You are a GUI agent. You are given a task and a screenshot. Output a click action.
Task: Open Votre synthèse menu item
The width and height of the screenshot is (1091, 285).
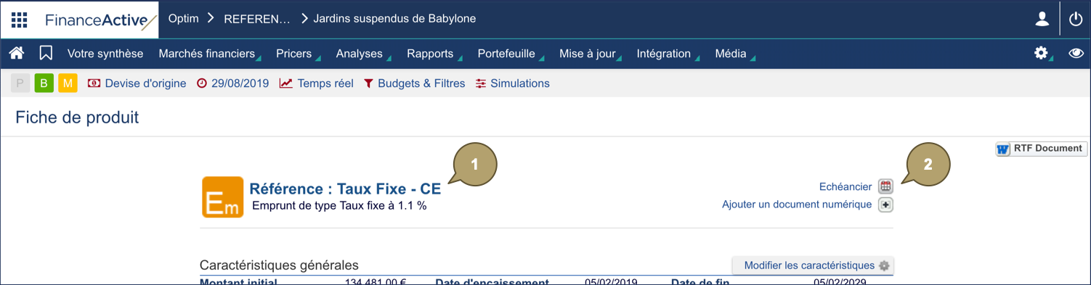105,54
